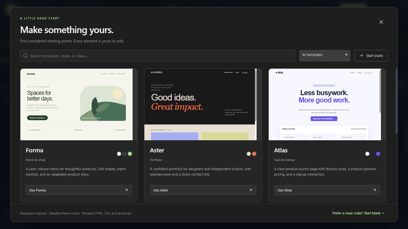Open the All templates filter dropdown
408x229 pixels.
point(325,55)
